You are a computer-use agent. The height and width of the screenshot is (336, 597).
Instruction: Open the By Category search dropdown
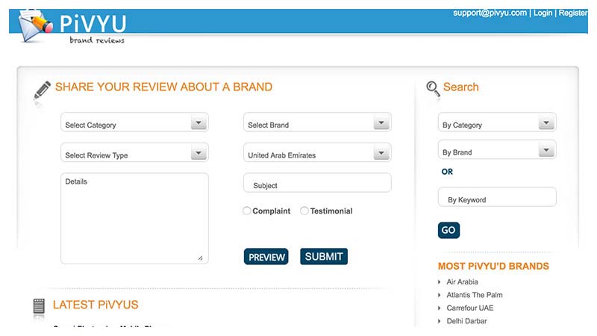click(x=496, y=123)
